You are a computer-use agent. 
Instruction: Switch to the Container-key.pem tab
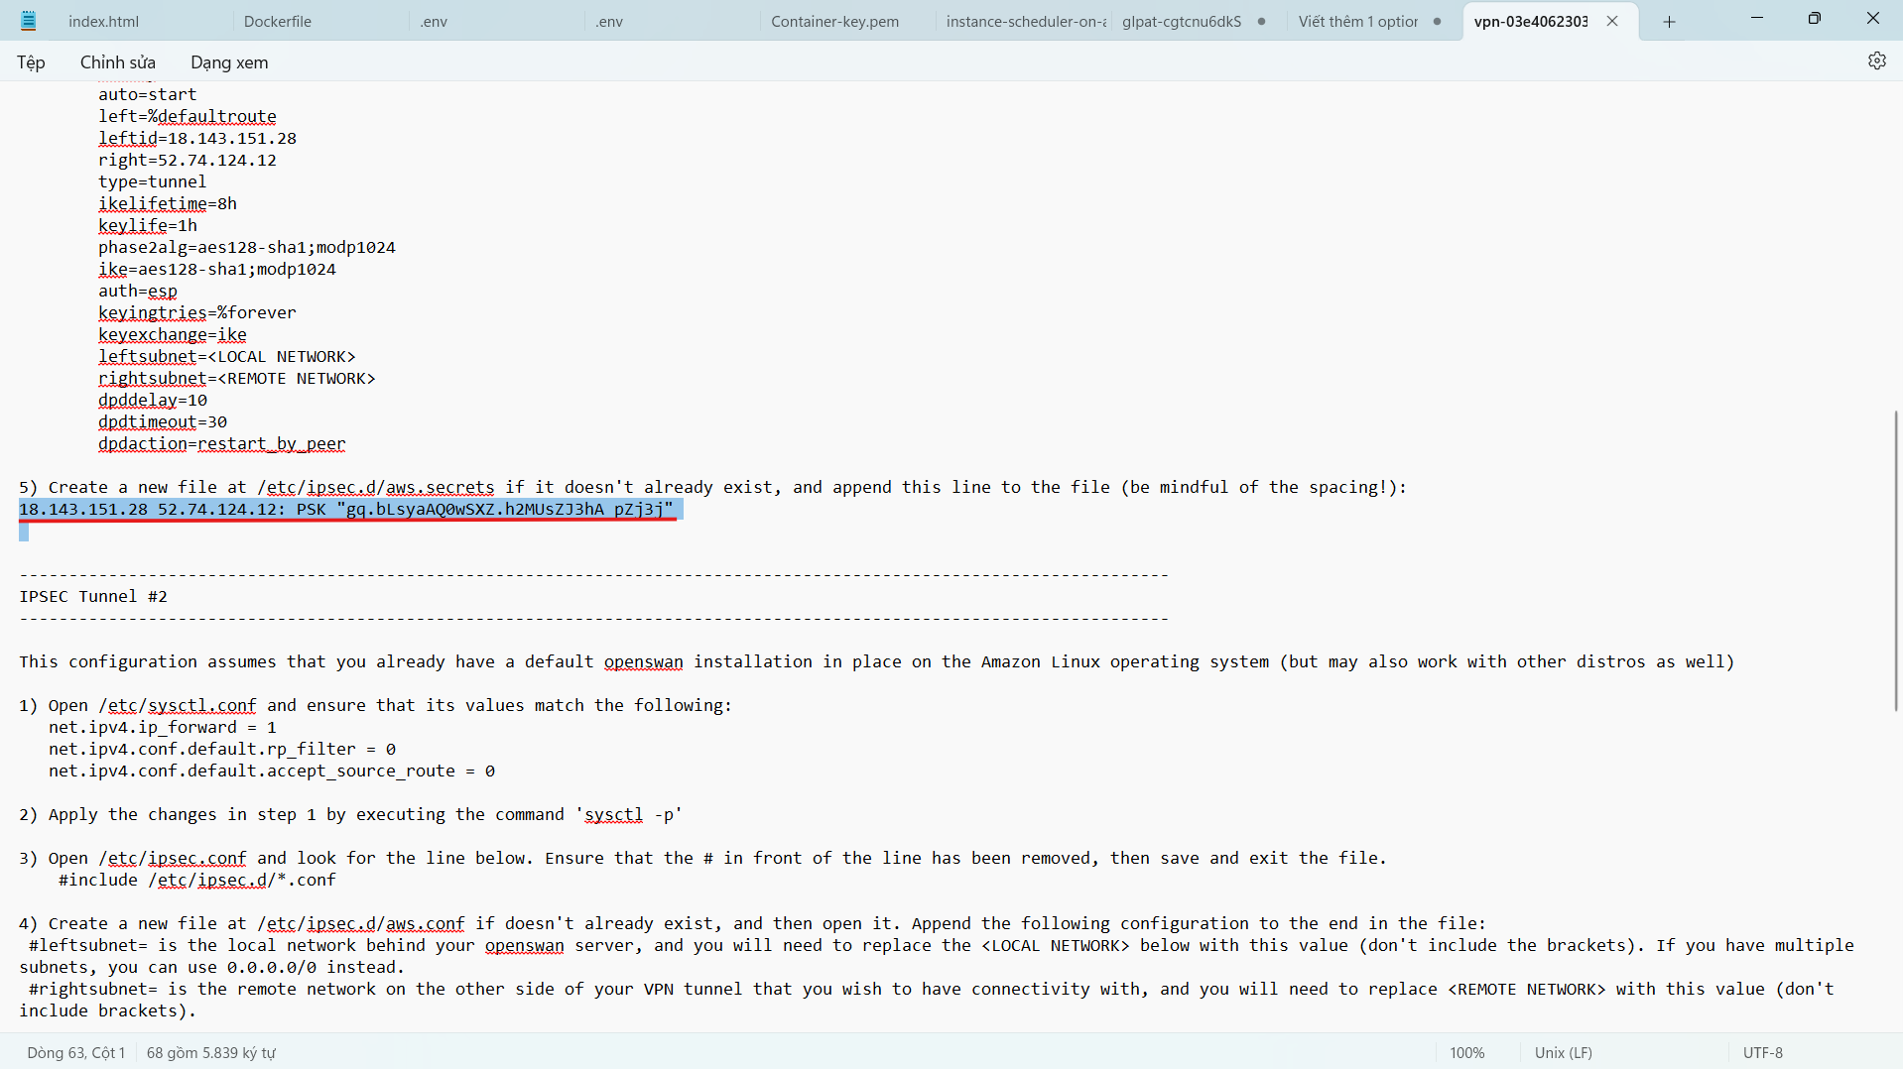(x=834, y=21)
